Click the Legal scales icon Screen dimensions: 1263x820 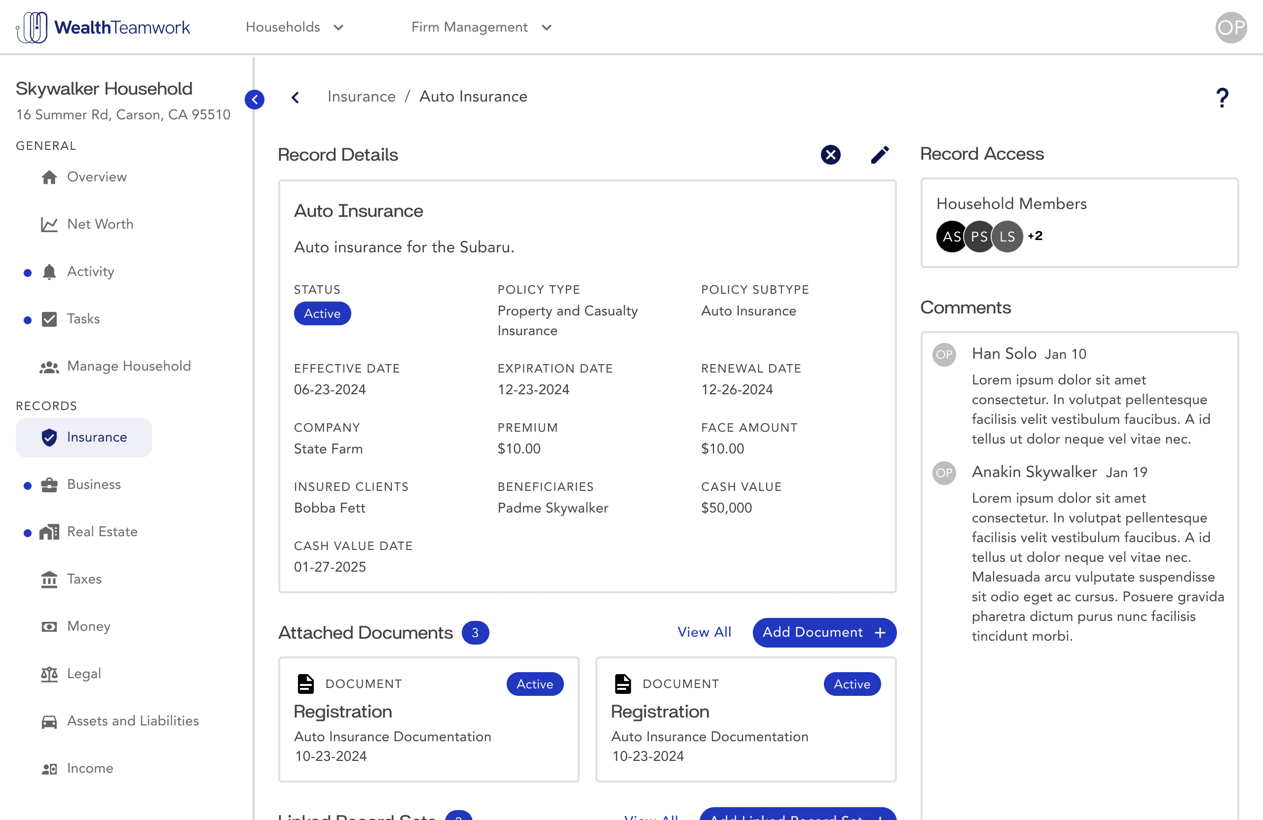click(x=49, y=674)
